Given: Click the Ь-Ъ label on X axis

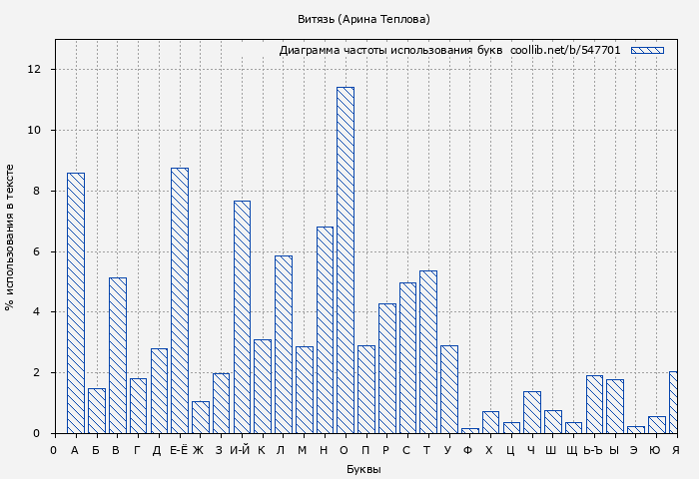Looking at the screenshot, I should [x=593, y=450].
